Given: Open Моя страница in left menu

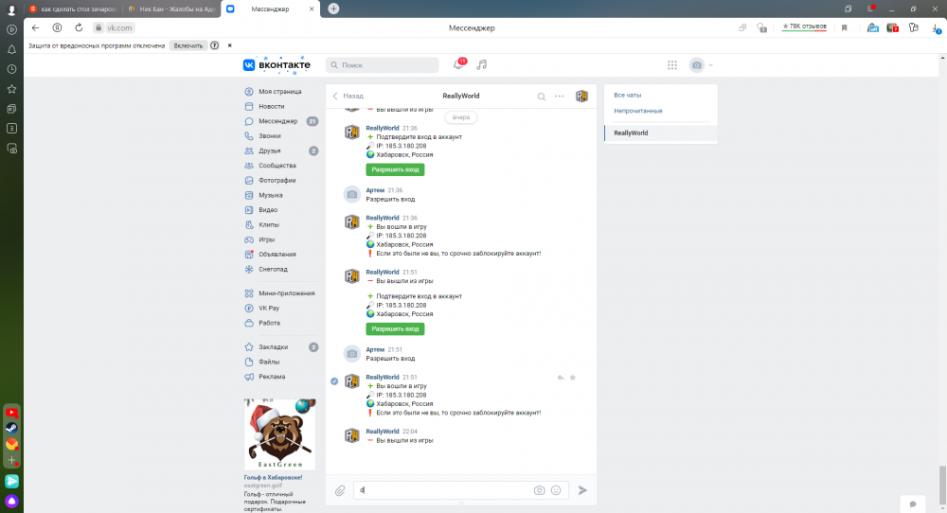Looking at the screenshot, I should coord(280,92).
